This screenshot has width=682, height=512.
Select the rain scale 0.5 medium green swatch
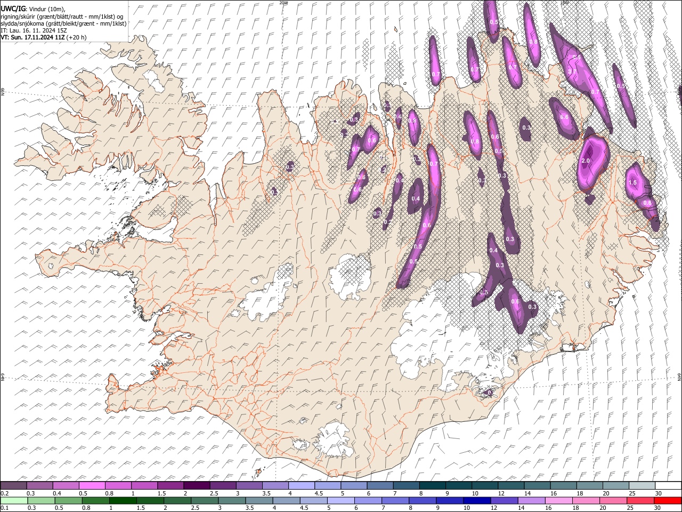point(70,501)
